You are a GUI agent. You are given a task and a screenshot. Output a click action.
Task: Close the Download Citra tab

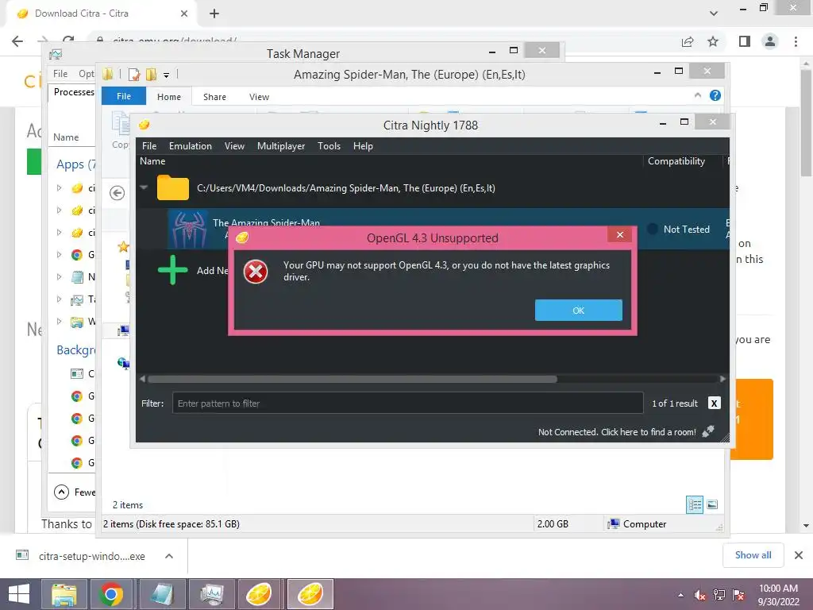(x=184, y=14)
